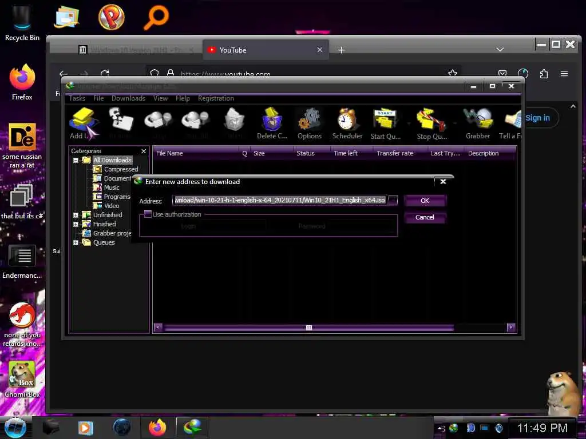Click the Firefox extensions puzzle icon

[x=544, y=74]
